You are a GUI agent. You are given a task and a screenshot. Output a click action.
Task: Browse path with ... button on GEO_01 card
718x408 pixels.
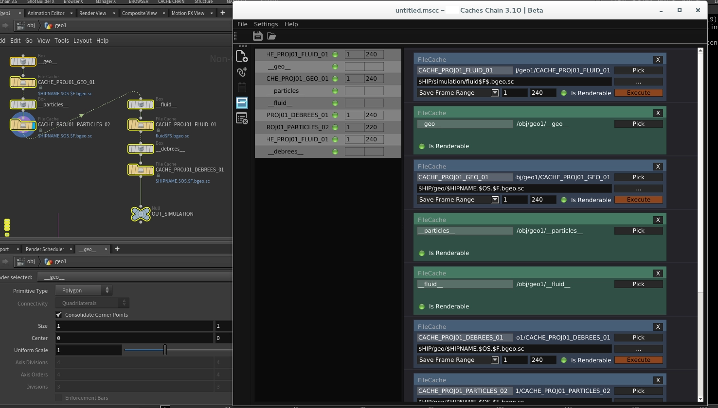pyautogui.click(x=638, y=188)
